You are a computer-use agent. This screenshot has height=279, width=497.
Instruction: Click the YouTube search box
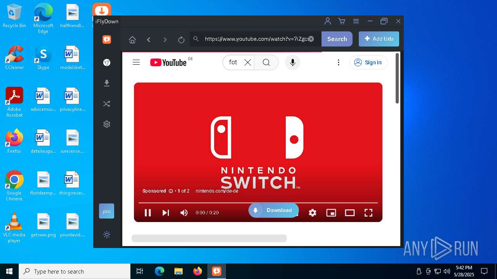233,62
